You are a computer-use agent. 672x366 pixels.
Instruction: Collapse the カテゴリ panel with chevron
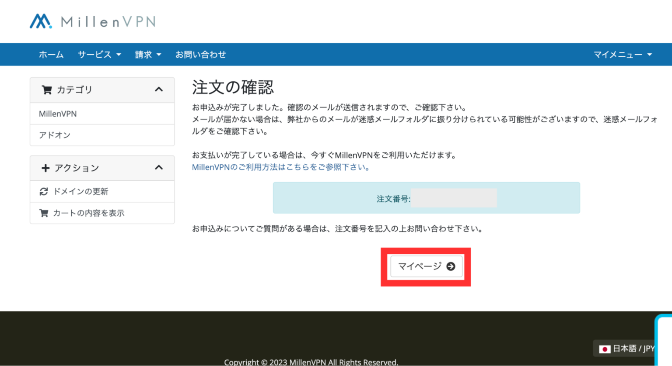click(x=159, y=90)
